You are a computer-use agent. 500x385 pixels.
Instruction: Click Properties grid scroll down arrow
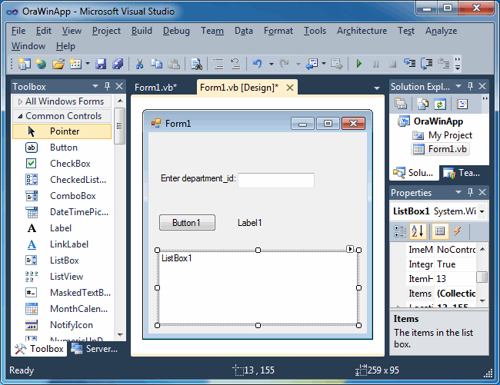(x=482, y=301)
